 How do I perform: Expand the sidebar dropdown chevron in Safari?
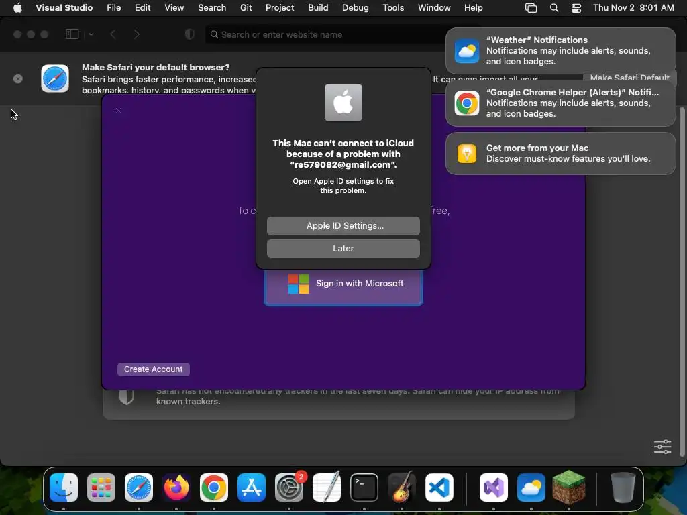(x=91, y=34)
